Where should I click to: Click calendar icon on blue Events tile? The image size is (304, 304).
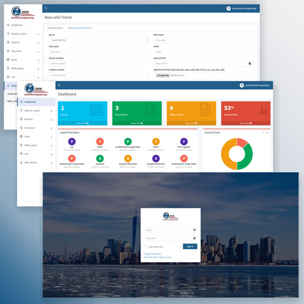97,110
